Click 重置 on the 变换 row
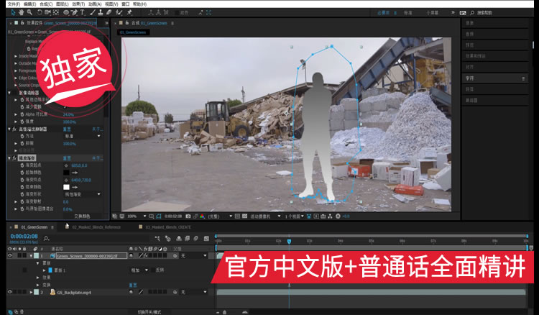Image resolution: width=539 pixels, height=315 pixels. [133, 285]
